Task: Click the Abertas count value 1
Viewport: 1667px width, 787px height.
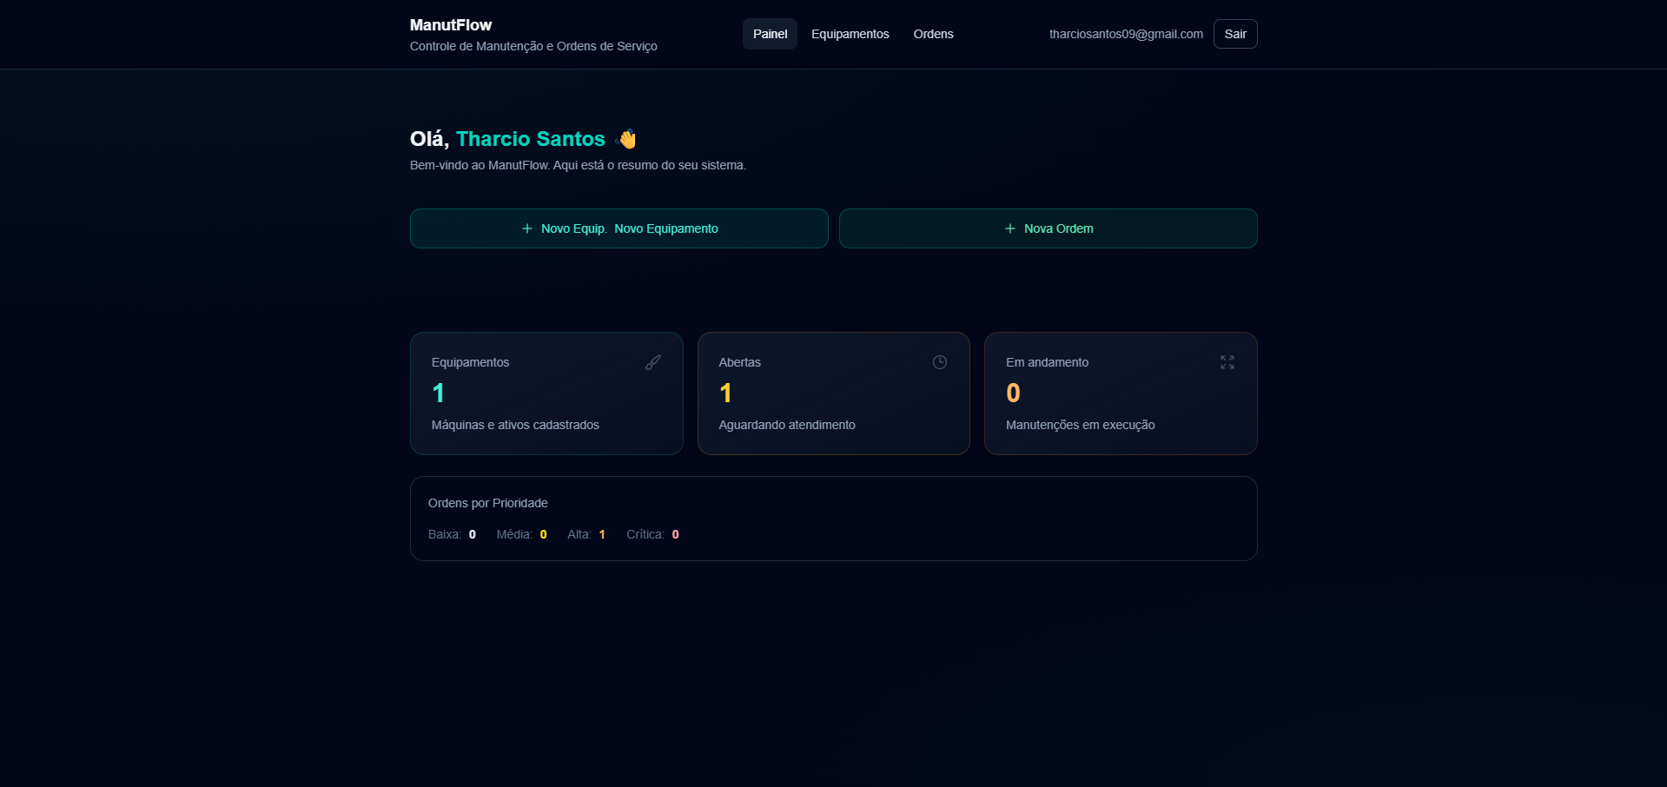Action: (725, 393)
